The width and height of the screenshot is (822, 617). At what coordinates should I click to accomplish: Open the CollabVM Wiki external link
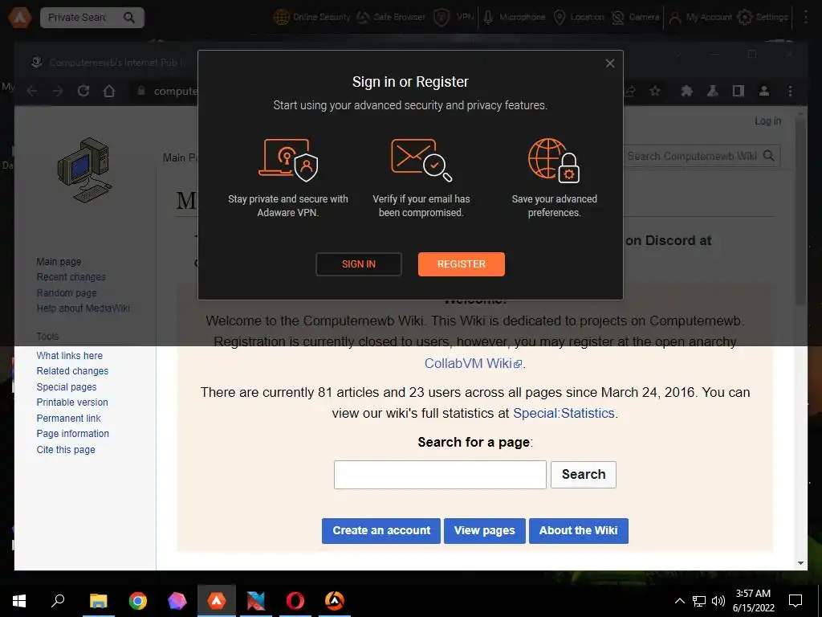(473, 363)
